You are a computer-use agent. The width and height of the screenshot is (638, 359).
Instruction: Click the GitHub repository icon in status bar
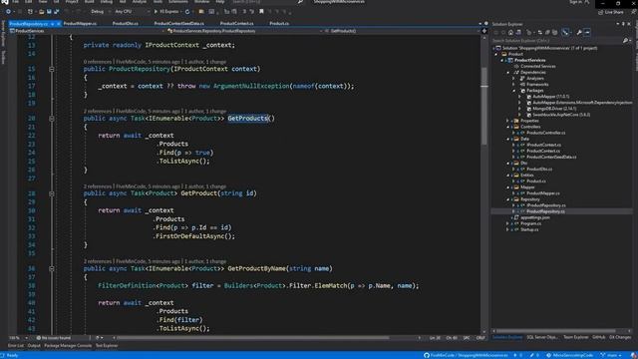[x=427, y=355]
